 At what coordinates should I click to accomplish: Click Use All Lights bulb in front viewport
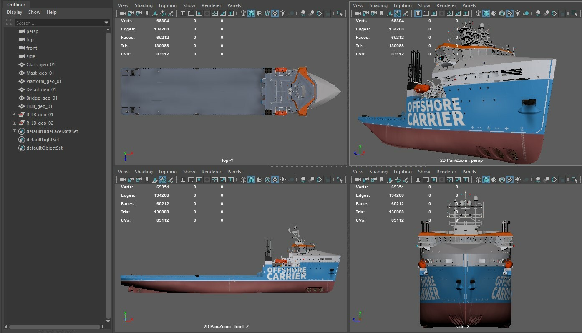tap(283, 180)
